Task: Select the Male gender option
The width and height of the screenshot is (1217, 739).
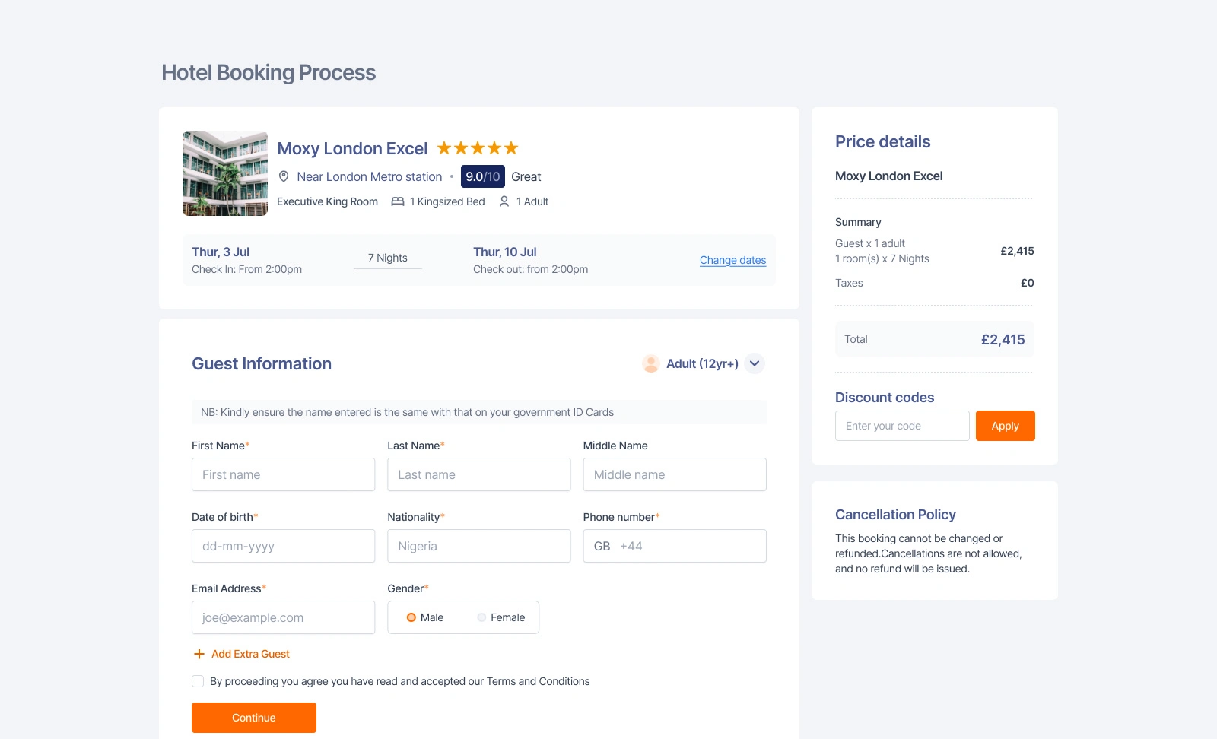Action: point(411,617)
